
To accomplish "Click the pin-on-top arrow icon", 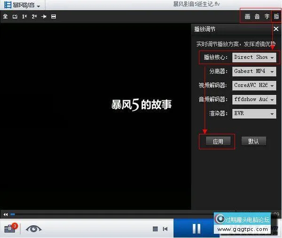I will (x=44, y=16).
